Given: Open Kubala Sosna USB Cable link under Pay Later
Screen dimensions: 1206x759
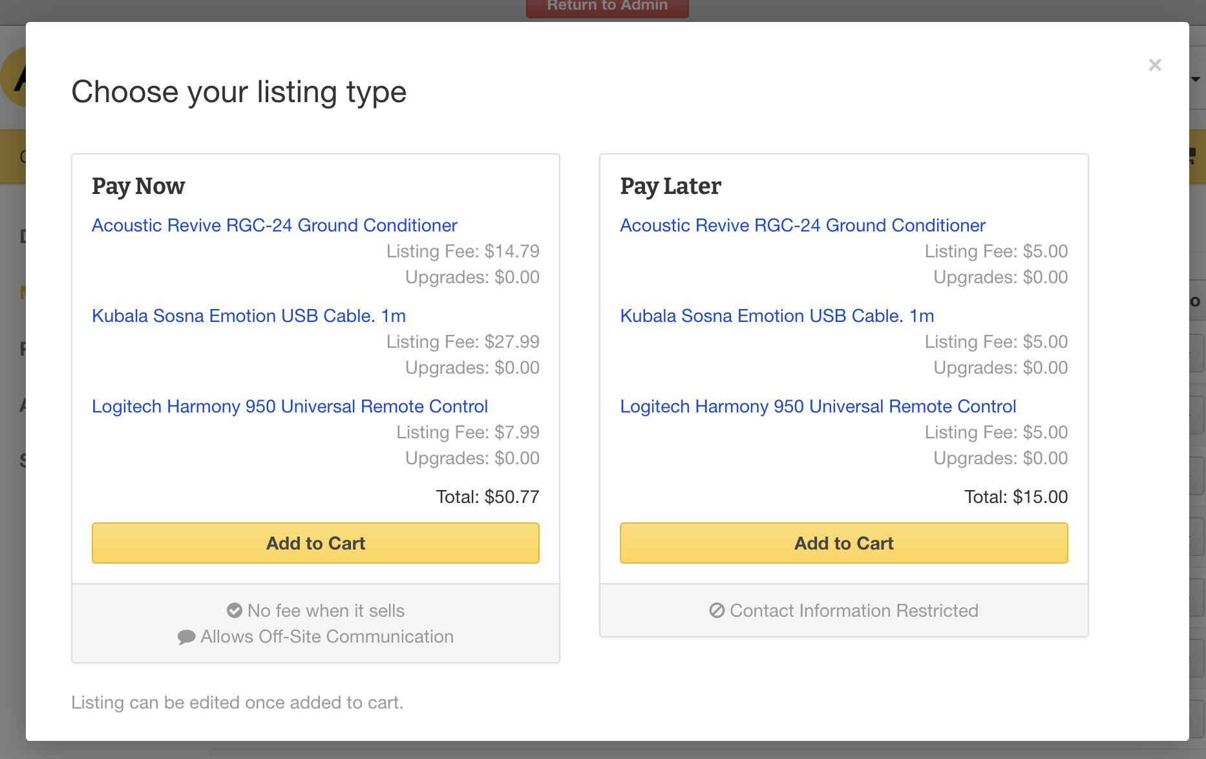Looking at the screenshot, I should pos(777,315).
